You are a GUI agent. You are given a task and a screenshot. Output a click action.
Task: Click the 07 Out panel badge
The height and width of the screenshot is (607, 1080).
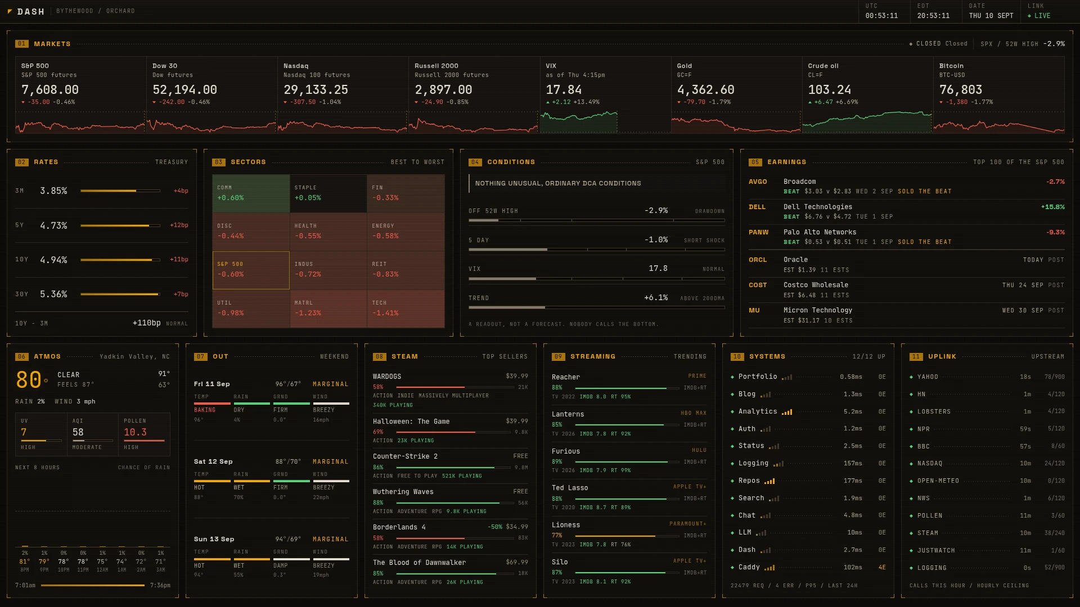(x=200, y=356)
